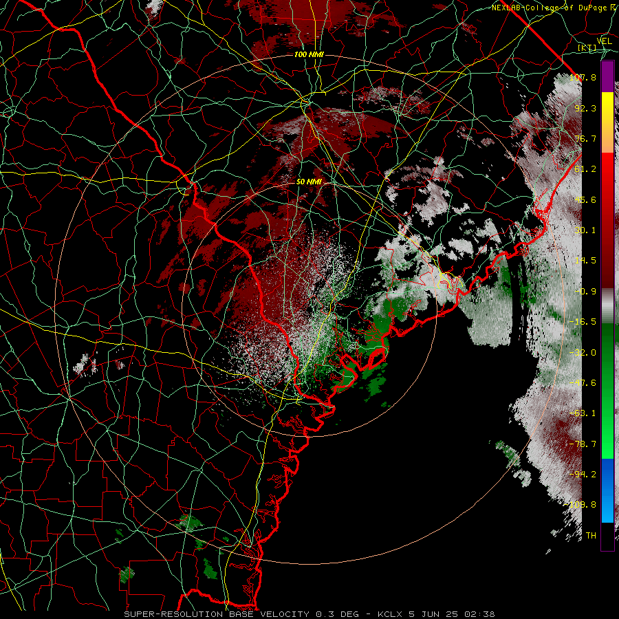Screen dimensions: 619x619
Task: Click the -78.7 legend value
Action: coord(583,444)
